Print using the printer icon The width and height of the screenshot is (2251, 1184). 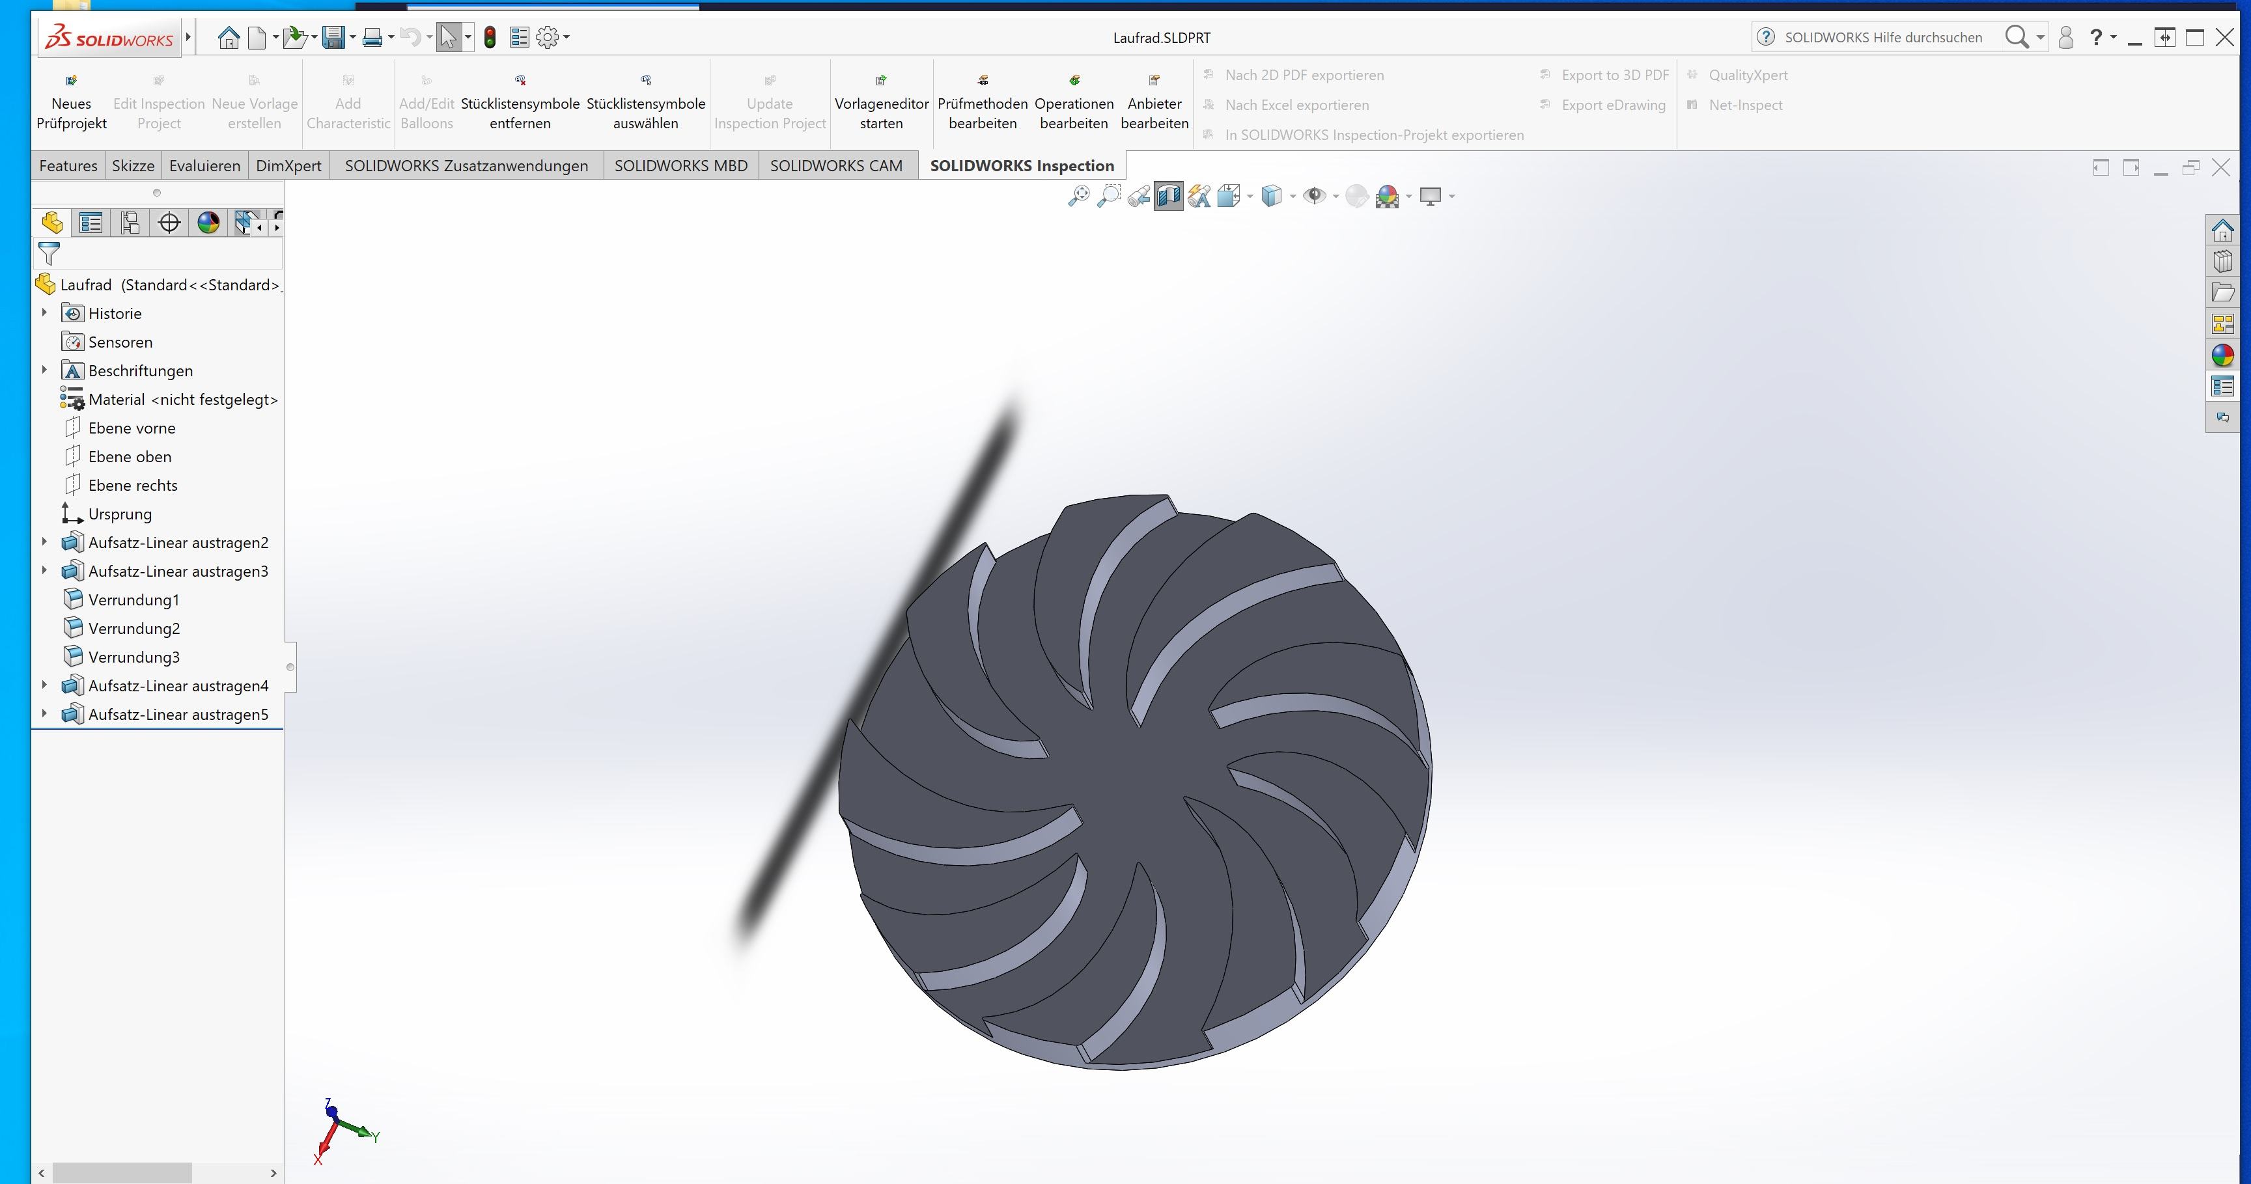372,38
